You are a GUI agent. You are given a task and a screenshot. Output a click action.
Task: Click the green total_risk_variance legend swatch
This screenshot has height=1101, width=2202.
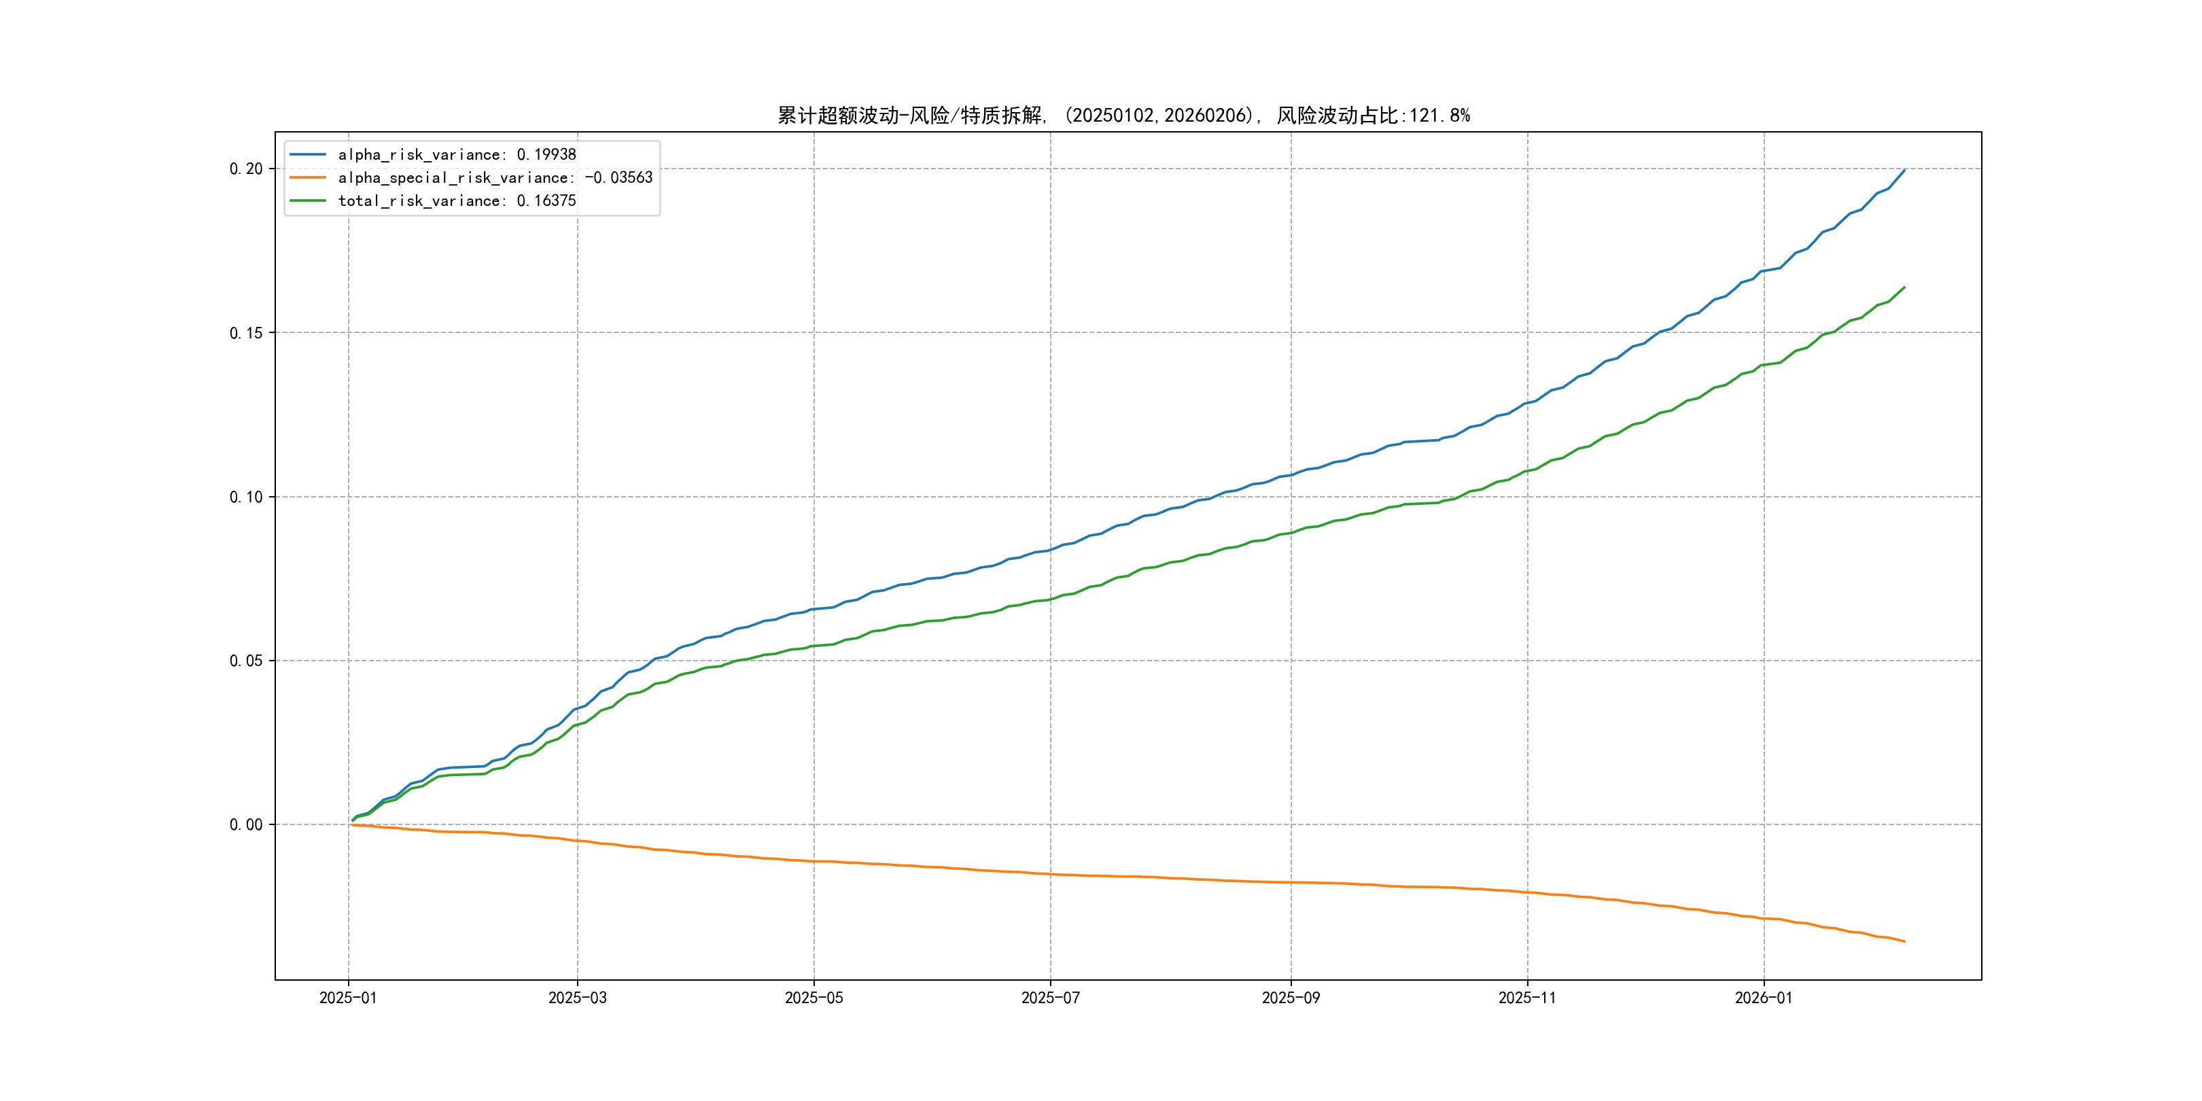point(308,201)
